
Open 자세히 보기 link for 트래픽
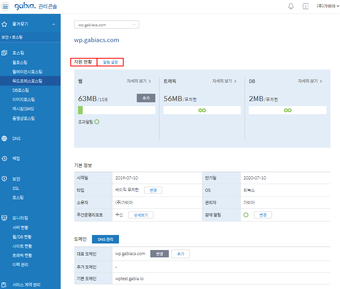pos(224,81)
